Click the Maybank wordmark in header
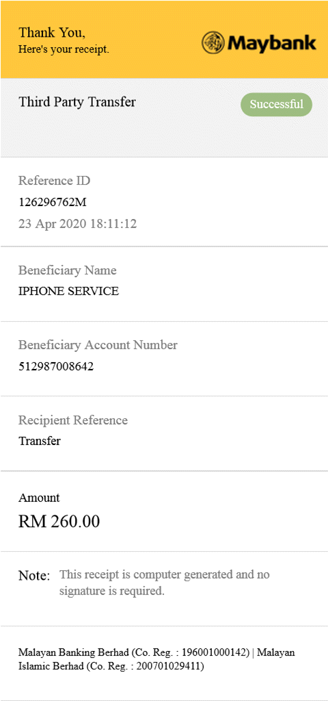Screen dimensions: 328x701 [x=272, y=44]
